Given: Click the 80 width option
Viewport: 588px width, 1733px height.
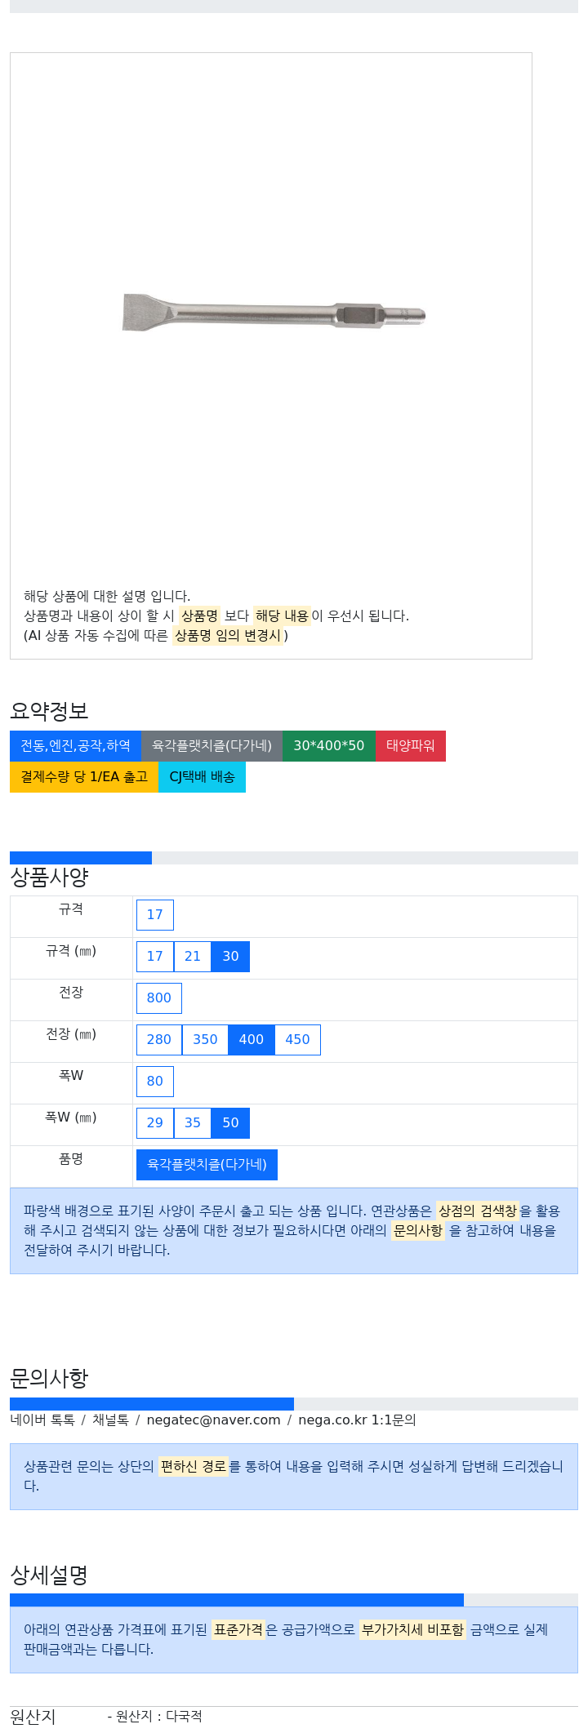Looking at the screenshot, I should pos(155,1081).
